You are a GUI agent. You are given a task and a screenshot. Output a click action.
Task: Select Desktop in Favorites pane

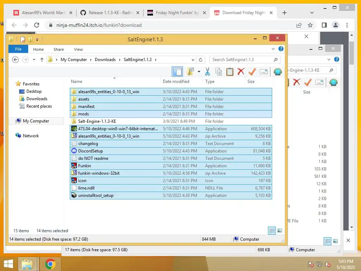(34, 91)
